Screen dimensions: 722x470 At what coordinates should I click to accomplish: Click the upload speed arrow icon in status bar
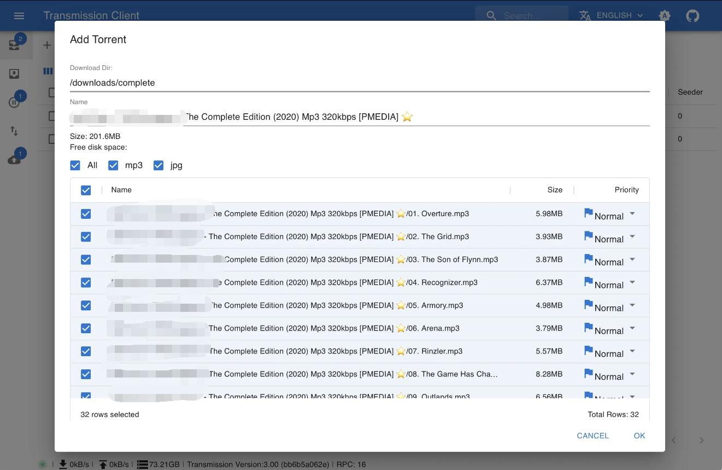[x=103, y=465]
